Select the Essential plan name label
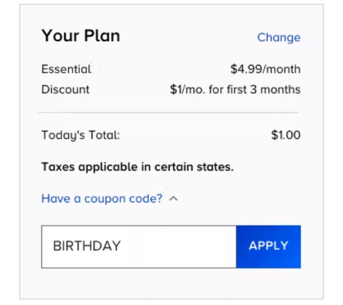Screen dimensions: 343x305 (x=66, y=69)
